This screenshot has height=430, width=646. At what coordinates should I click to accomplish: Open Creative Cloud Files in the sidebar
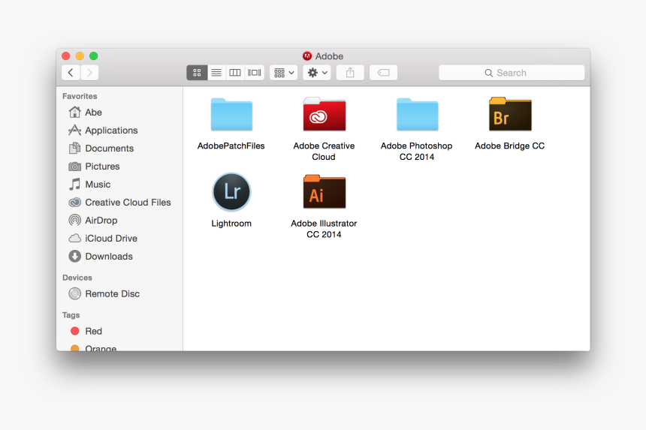pos(119,203)
